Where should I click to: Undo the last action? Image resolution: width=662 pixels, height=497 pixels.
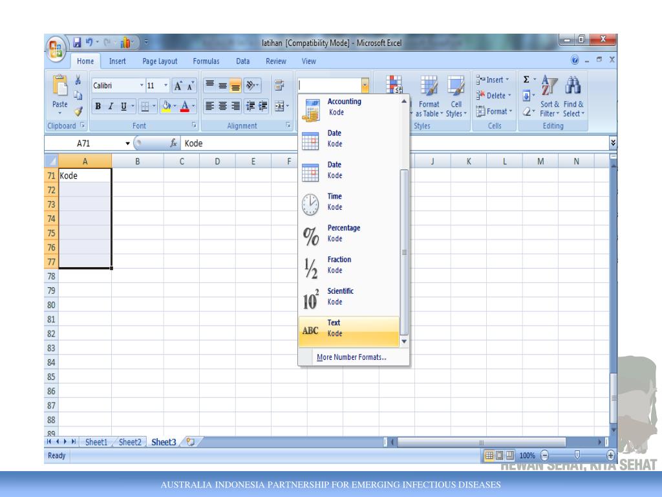pyautogui.click(x=89, y=42)
